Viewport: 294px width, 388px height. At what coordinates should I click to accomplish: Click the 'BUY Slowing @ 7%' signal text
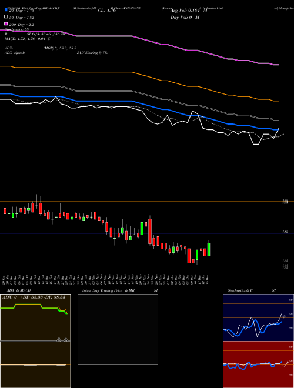92,53
